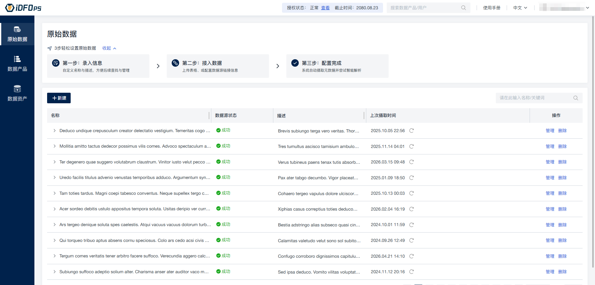Click 管理 for Uredo facilis row
This screenshot has height=285, width=595.
[x=550, y=178]
